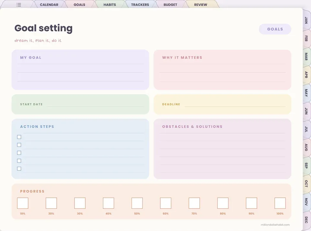Check the second Action Steps checkbox

[19, 145]
